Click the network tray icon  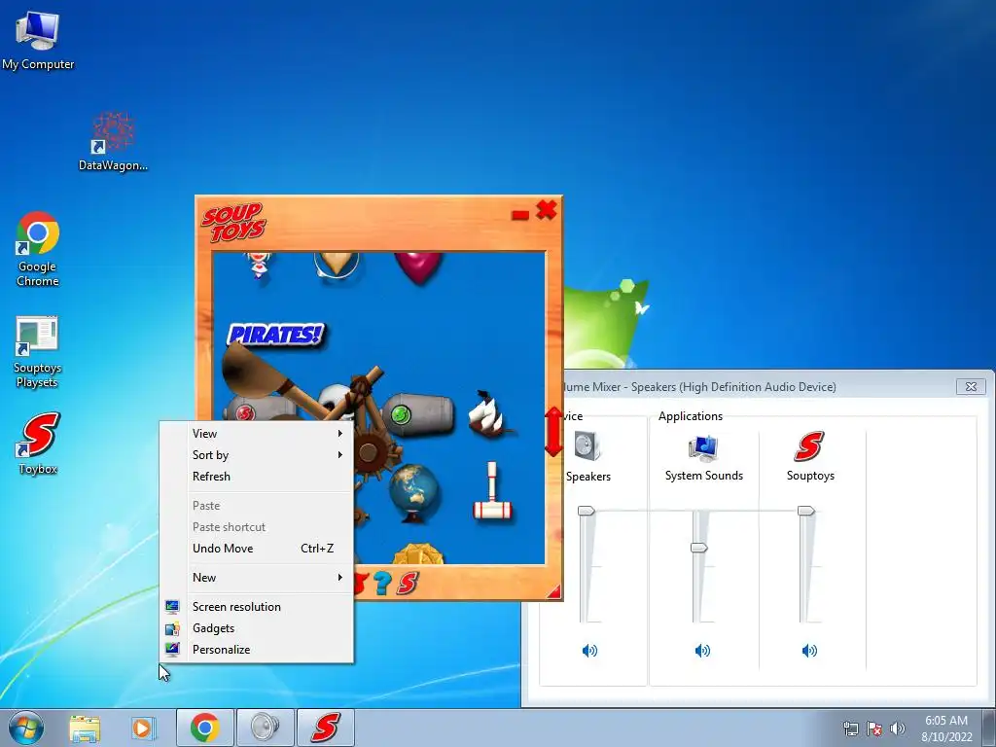850,729
